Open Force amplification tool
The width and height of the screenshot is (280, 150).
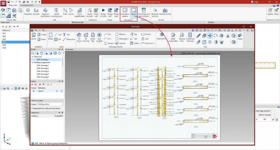pos(80,13)
